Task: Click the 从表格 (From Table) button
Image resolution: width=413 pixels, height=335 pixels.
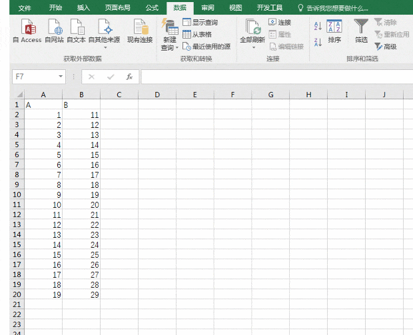Action: [x=197, y=34]
